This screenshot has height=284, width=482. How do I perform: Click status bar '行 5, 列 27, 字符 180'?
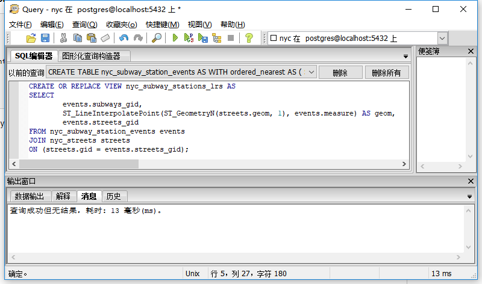coord(248,274)
